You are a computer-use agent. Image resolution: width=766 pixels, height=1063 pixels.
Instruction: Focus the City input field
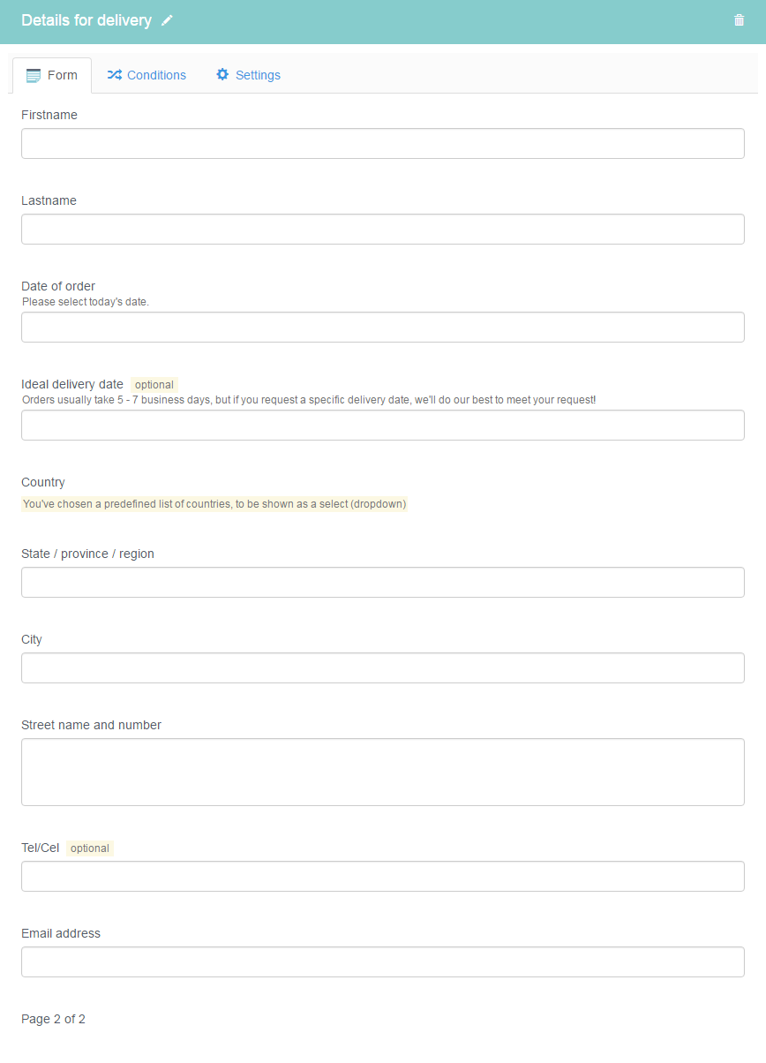point(383,668)
